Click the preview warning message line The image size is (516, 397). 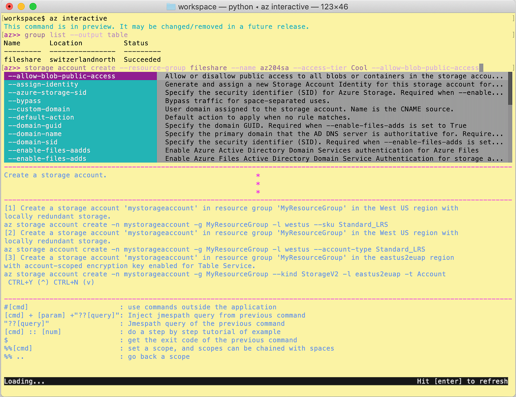click(156, 26)
